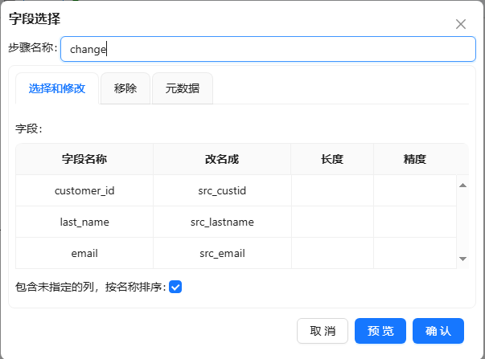Screen dimensions: 485x359
Task: Click the 字段名称 column header
Action: pyautogui.click(x=84, y=159)
